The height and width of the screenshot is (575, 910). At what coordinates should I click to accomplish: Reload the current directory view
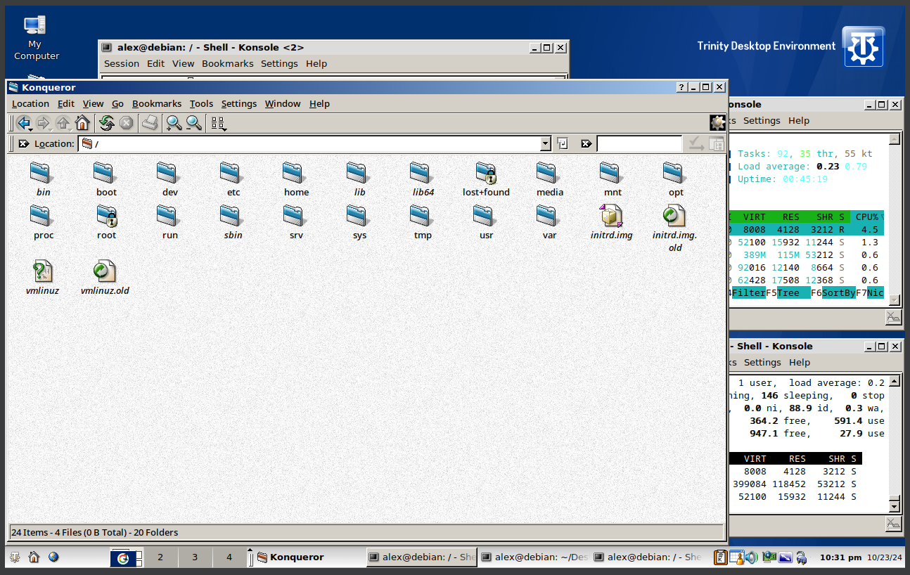[106, 124]
